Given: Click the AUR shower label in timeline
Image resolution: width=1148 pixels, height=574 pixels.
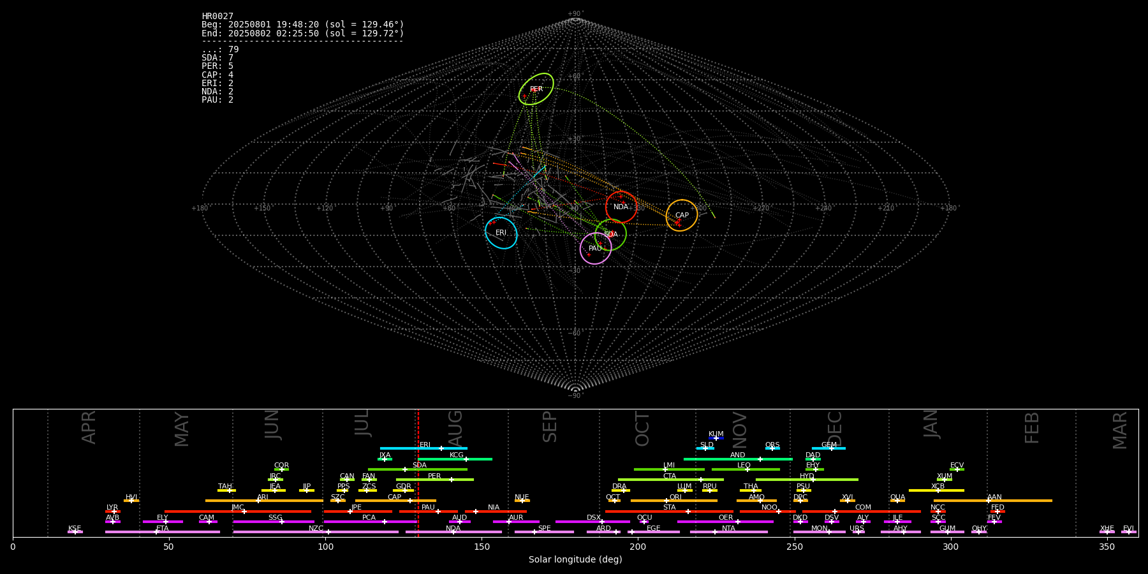Looking at the screenshot, I should (x=517, y=518).
